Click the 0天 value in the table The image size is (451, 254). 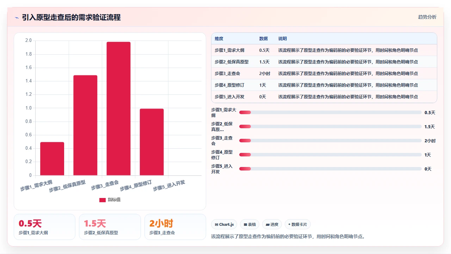pos(262,97)
